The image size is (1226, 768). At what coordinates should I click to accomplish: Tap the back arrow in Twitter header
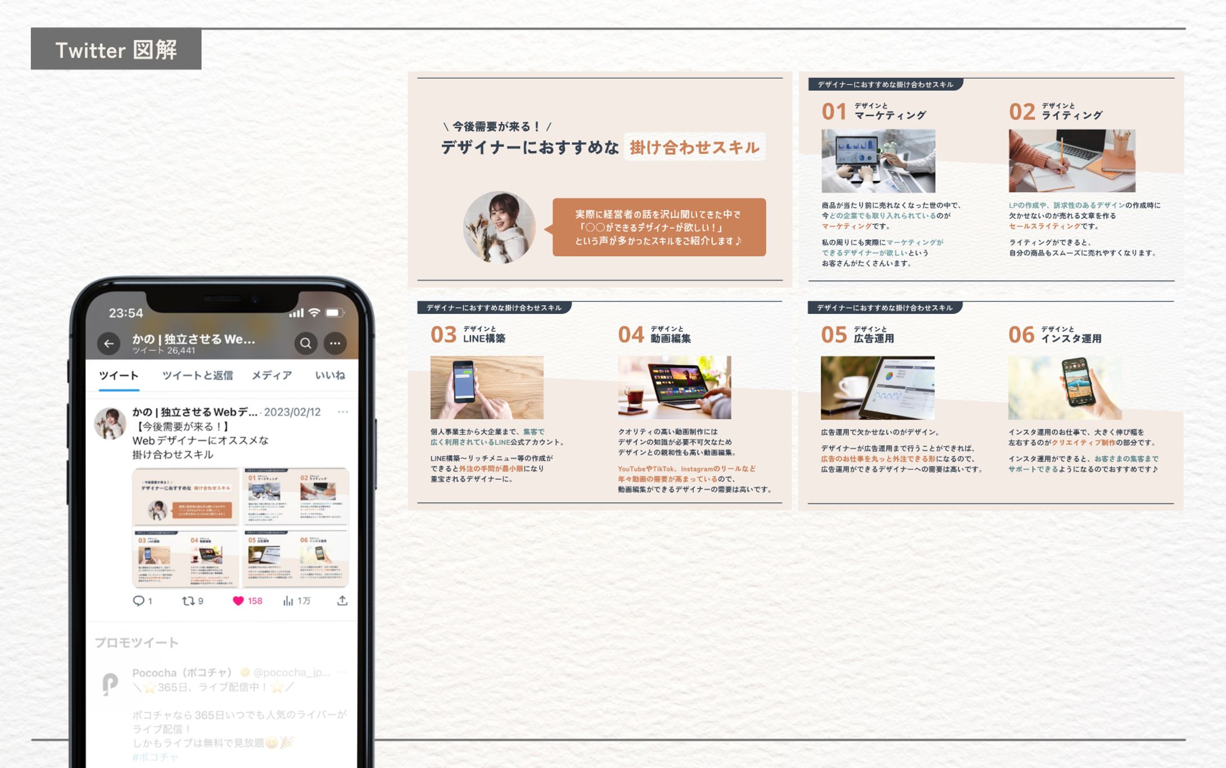coord(109,344)
